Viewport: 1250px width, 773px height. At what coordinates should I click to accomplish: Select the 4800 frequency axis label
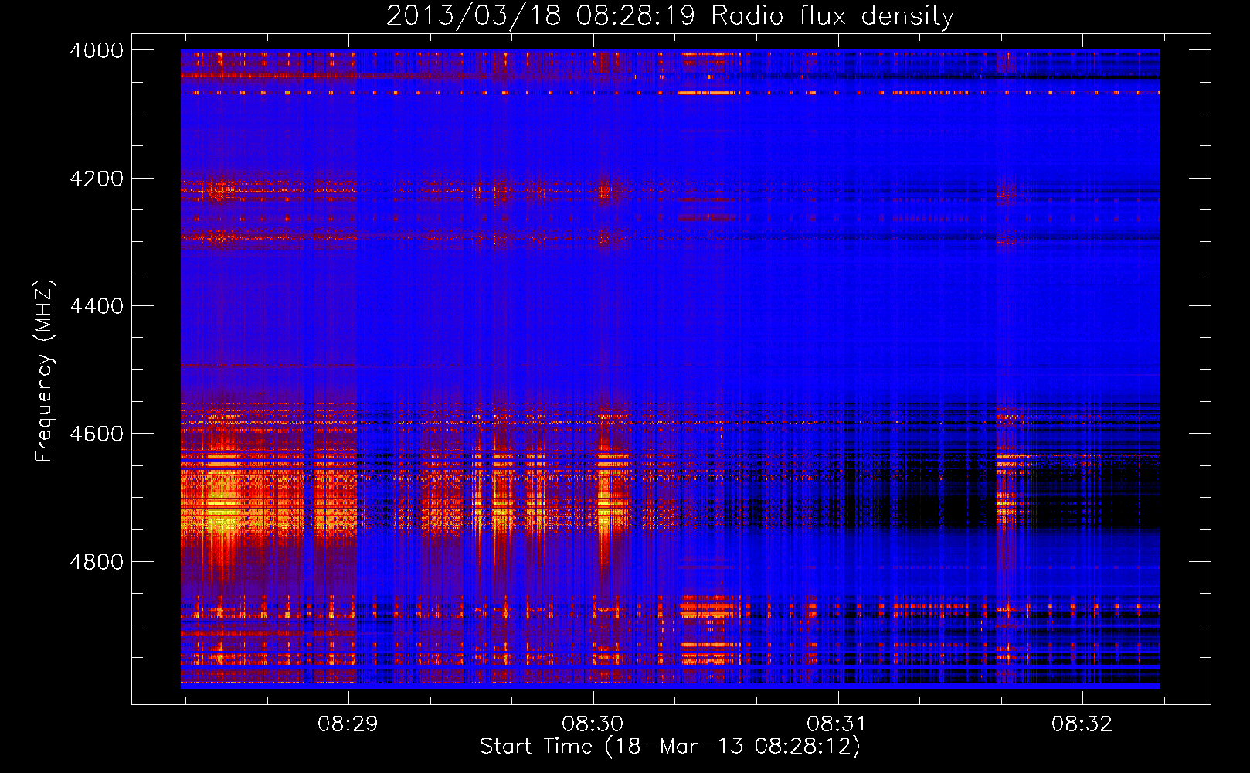[x=97, y=562]
